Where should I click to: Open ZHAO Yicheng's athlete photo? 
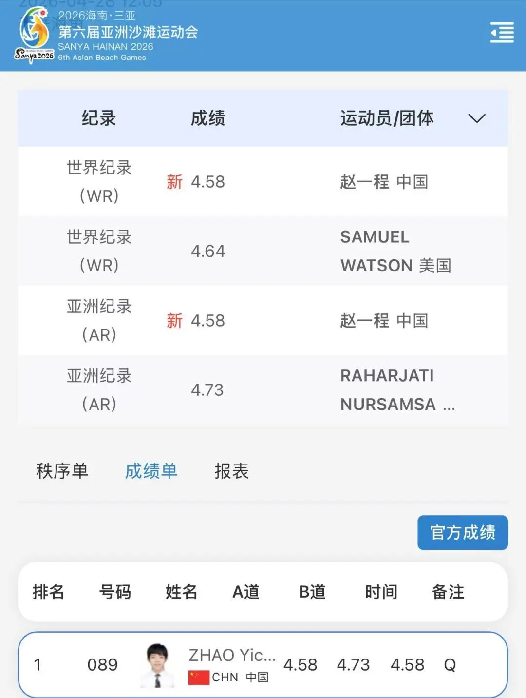coord(157,665)
